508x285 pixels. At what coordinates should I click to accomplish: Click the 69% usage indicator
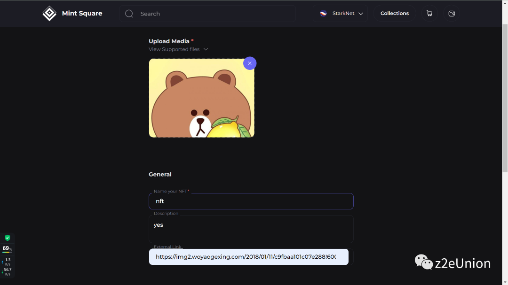click(x=7, y=248)
